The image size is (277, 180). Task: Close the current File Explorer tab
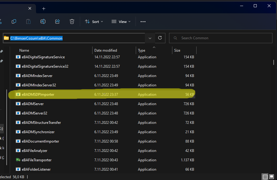[30, 8]
